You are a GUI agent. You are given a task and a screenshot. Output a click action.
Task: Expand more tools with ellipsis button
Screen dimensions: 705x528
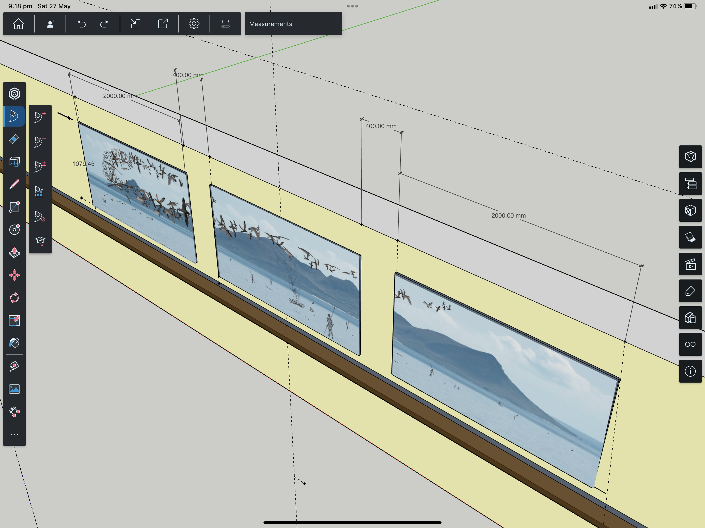tap(14, 435)
